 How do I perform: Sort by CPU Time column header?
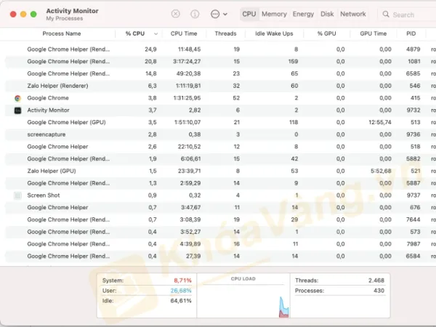point(184,33)
